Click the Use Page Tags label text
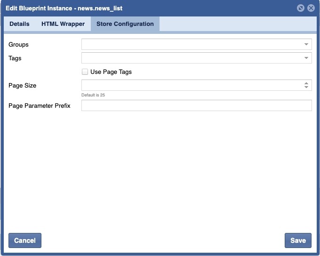The width and height of the screenshot is (320, 256). coord(111,72)
